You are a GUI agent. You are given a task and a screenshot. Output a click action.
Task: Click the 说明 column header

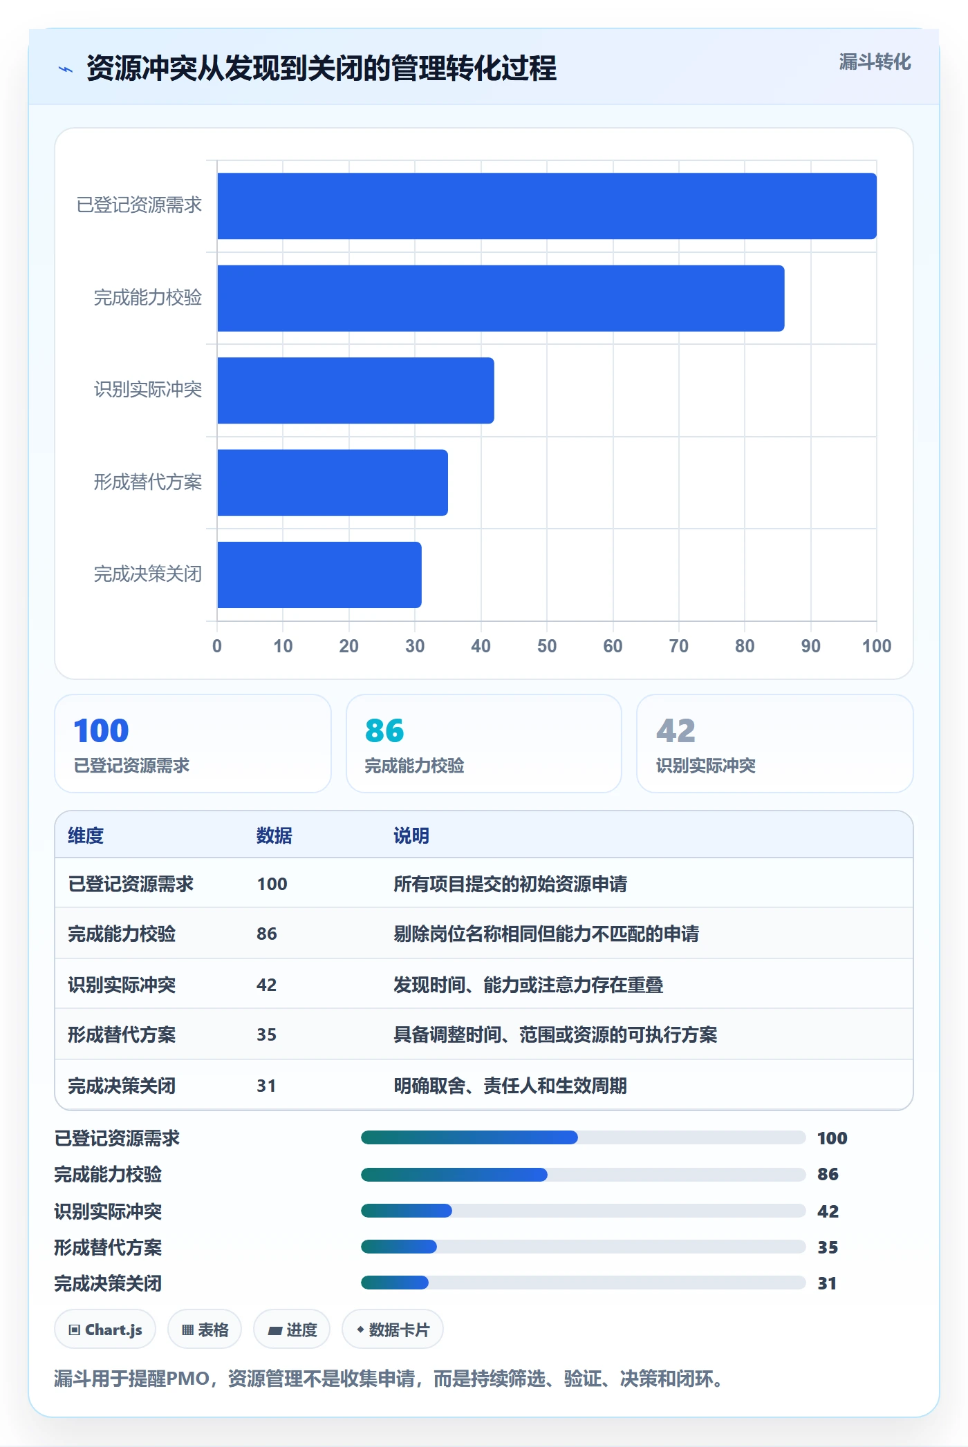pos(411,835)
